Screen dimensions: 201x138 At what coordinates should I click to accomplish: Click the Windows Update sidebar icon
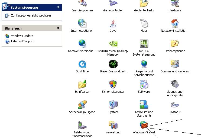pyautogui.click(x=7, y=36)
